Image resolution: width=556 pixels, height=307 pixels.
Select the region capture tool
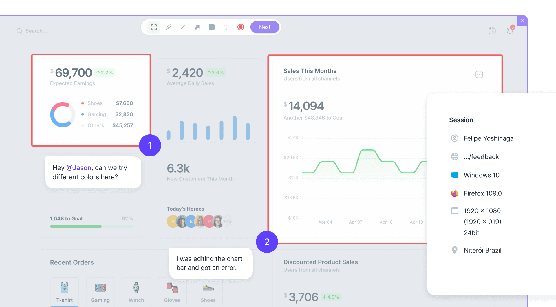[x=154, y=27]
